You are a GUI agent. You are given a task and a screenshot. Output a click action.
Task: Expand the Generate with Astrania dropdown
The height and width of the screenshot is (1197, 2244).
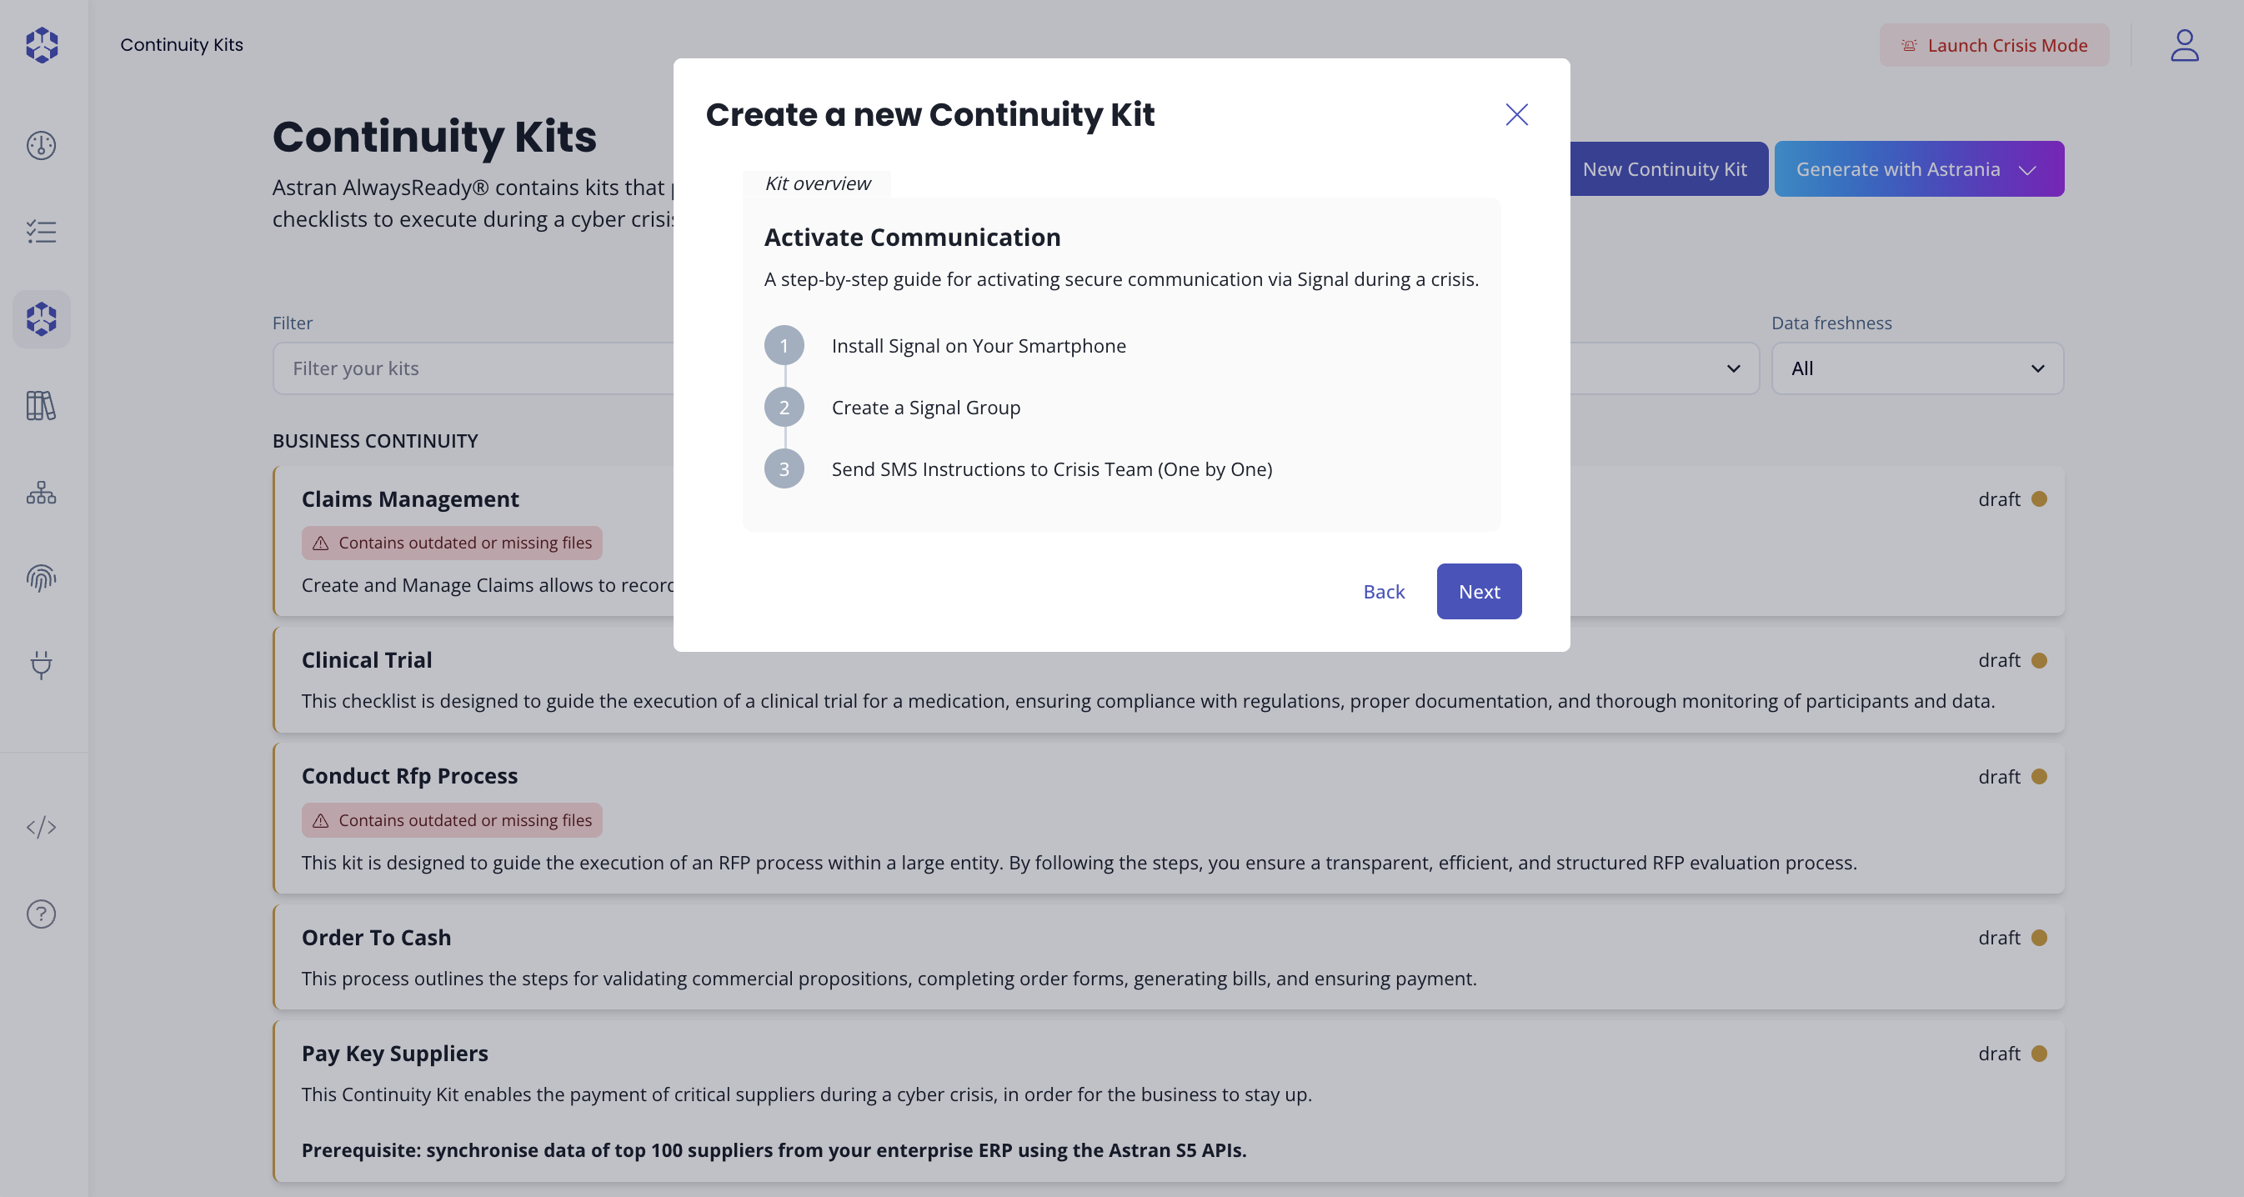coord(1918,168)
